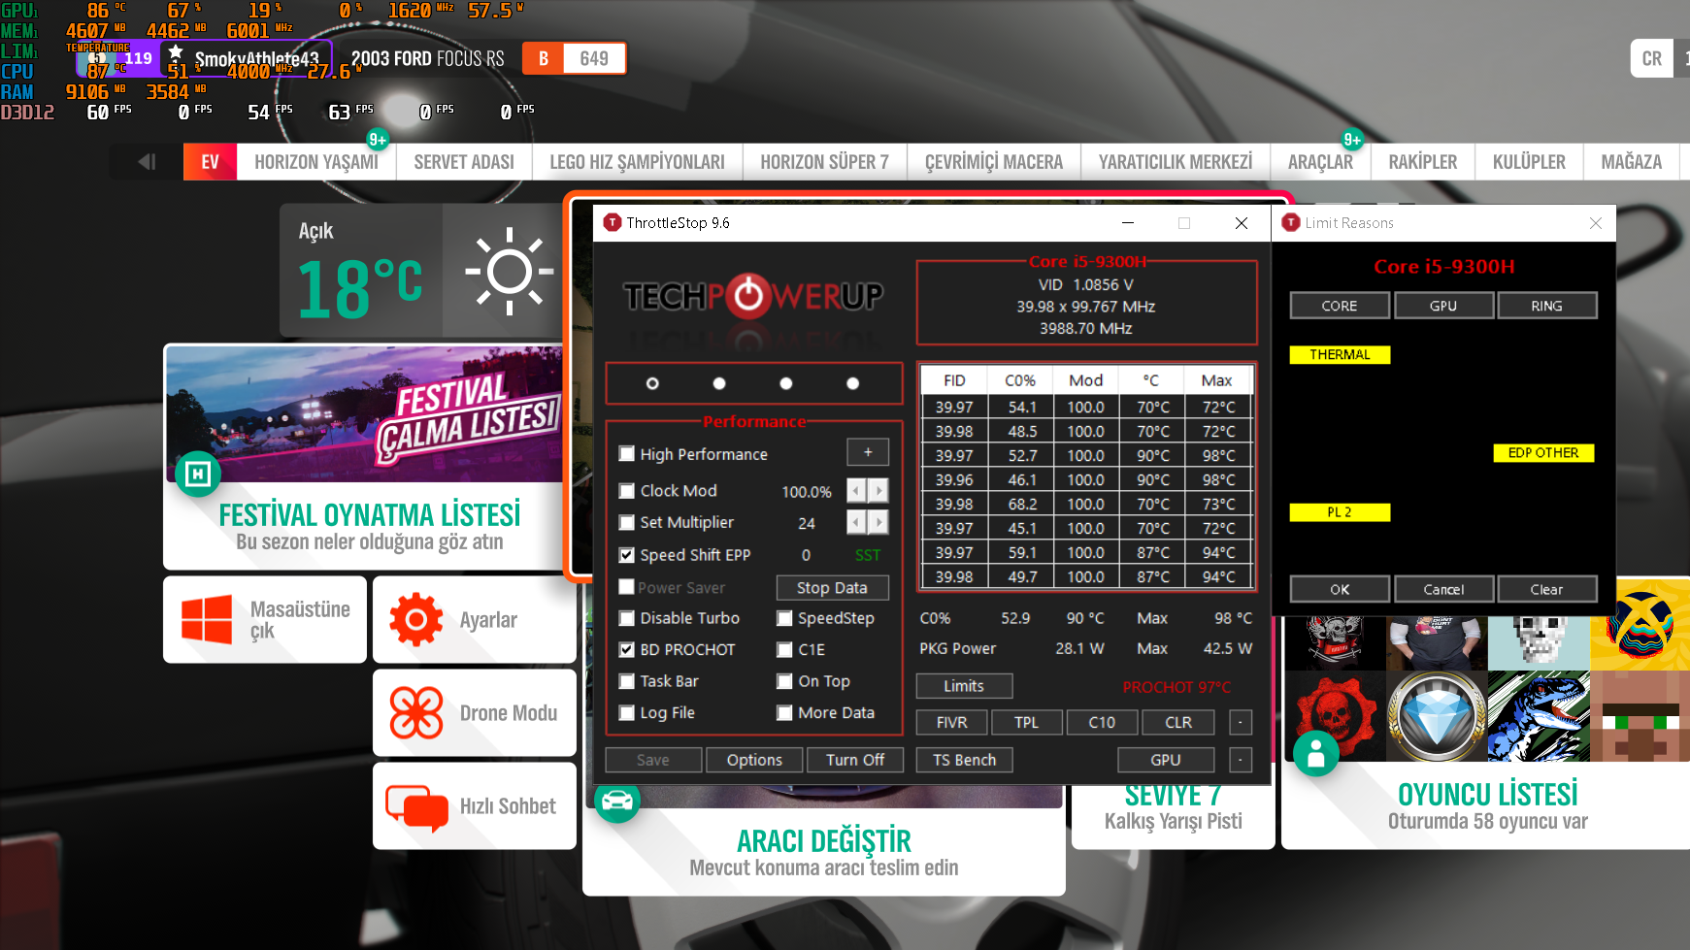Click the green festival playlist badge icon

click(x=198, y=474)
